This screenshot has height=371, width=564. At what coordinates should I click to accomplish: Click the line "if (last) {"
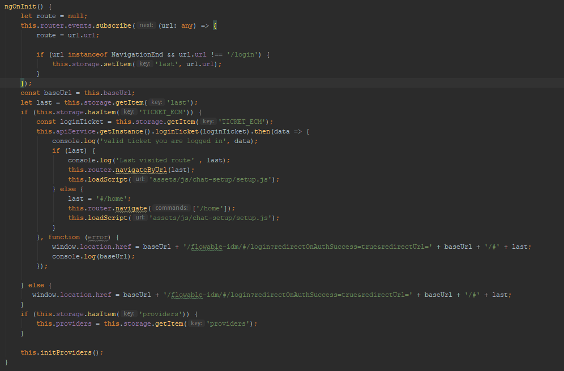pos(74,151)
